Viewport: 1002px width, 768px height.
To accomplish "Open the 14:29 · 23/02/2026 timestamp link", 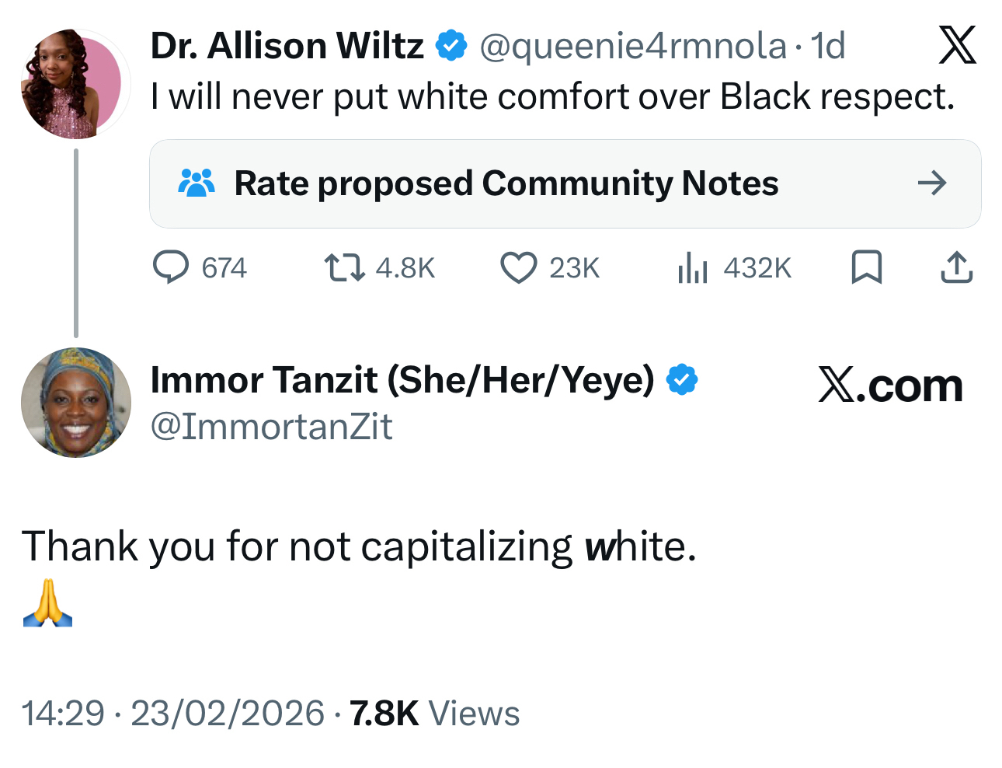I will pyautogui.click(x=172, y=714).
